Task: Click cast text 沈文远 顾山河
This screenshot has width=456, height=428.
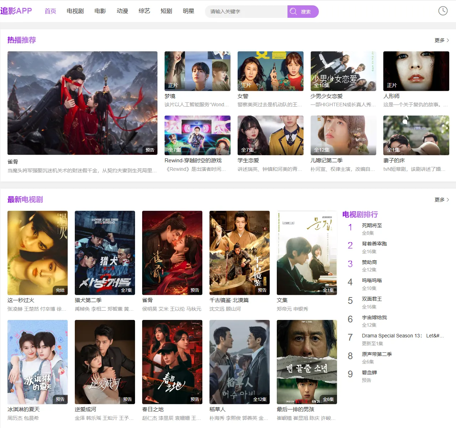Action: [x=225, y=309]
